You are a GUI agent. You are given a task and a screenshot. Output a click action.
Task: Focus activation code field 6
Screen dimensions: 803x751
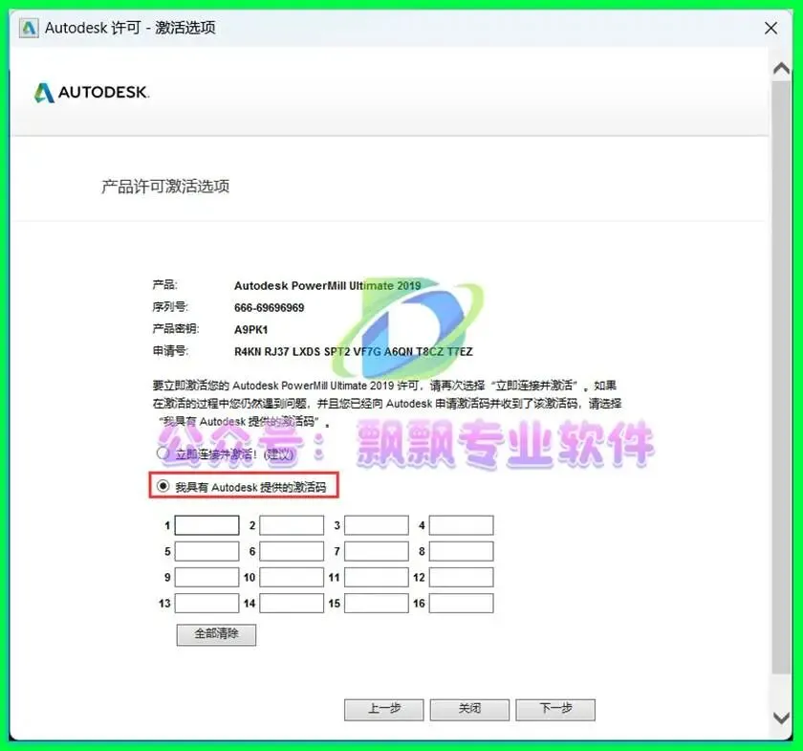point(292,552)
